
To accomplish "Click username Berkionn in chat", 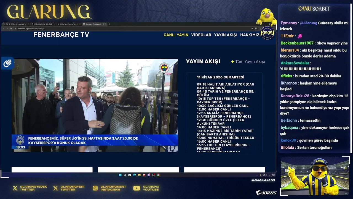I will [289, 121].
